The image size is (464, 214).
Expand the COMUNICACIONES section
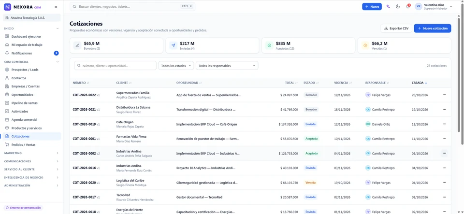click(x=58, y=161)
